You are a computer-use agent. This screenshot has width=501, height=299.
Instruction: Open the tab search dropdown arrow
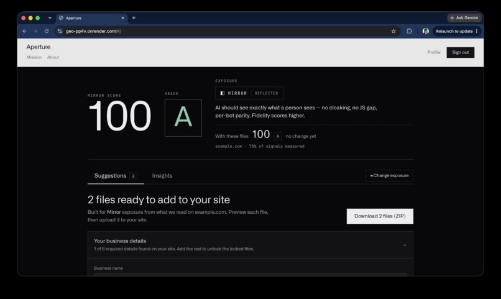click(50, 18)
